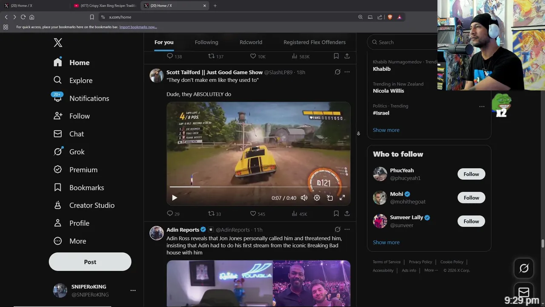Like the top post with 10K likes
Image resolution: width=545 pixels, height=307 pixels.
pos(258,56)
